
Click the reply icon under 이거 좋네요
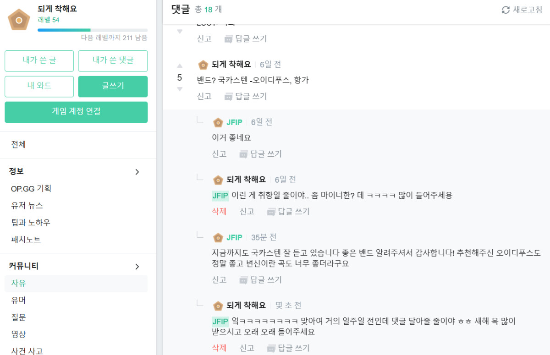point(243,154)
